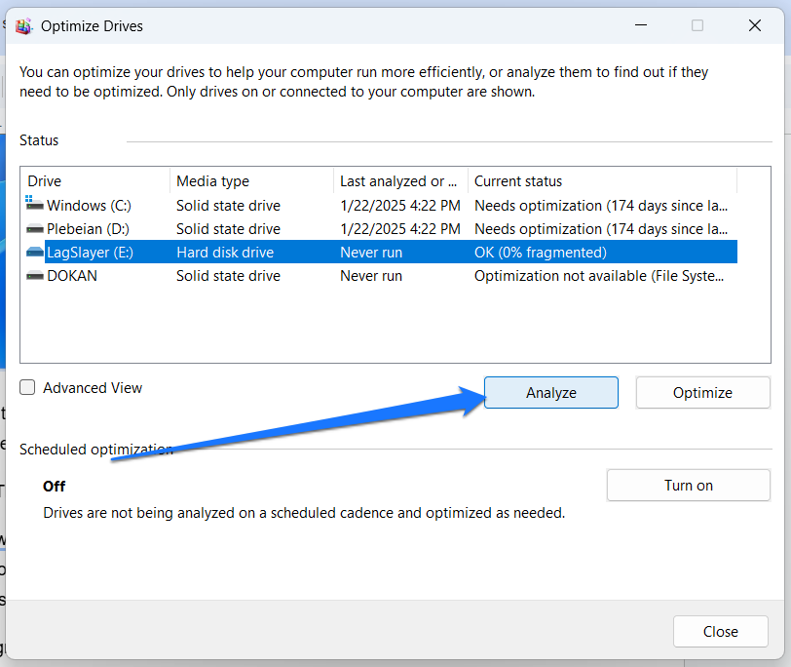This screenshot has height=667, width=791.
Task: Turn on scheduled optimization
Action: pos(688,485)
